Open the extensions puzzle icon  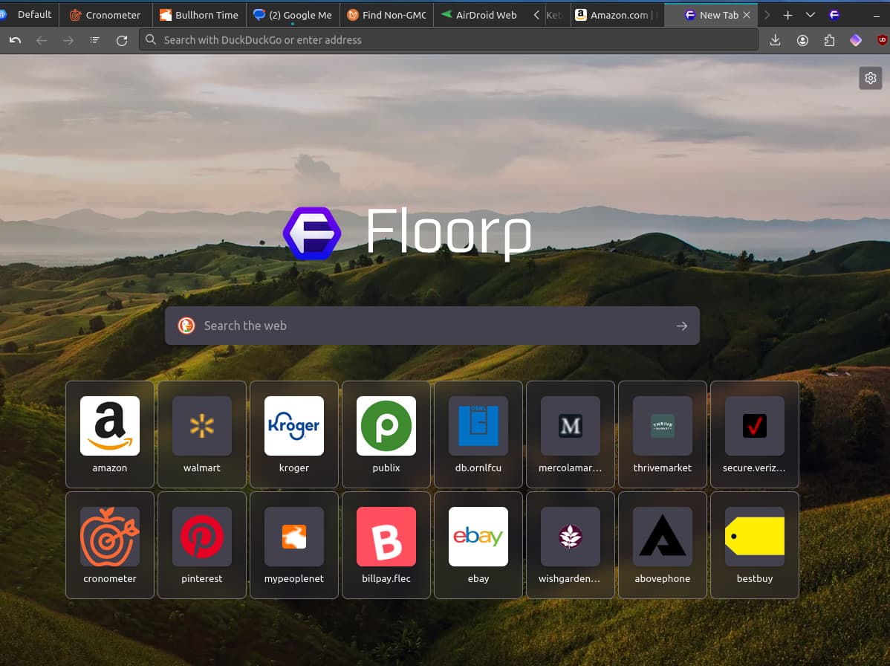[829, 40]
